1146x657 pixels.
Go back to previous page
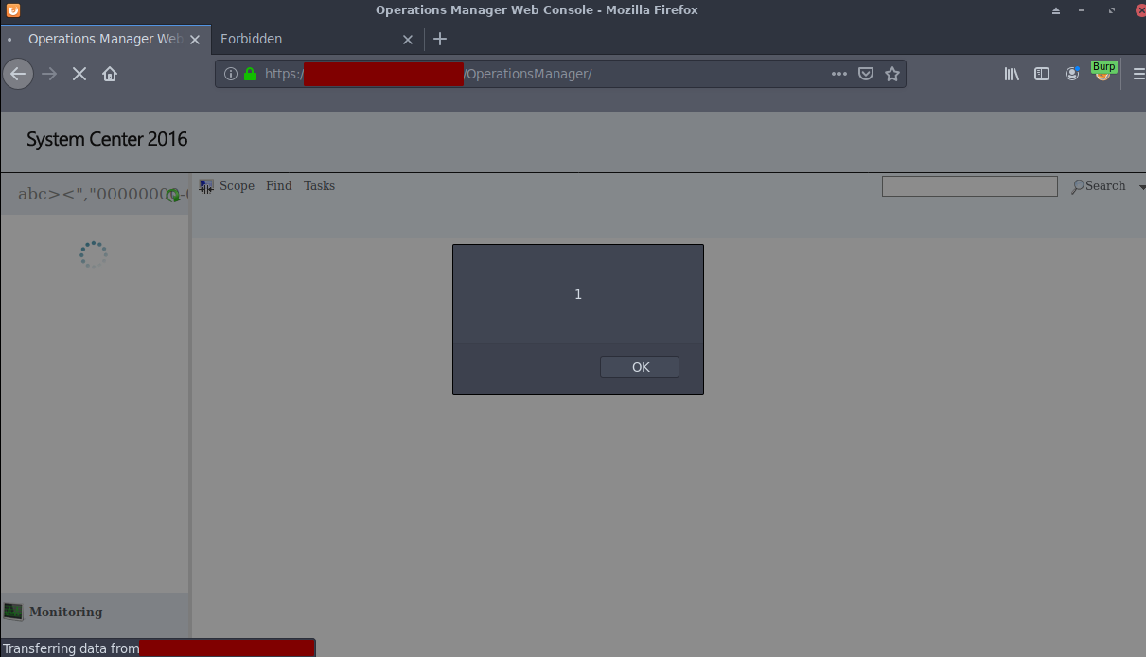point(18,74)
